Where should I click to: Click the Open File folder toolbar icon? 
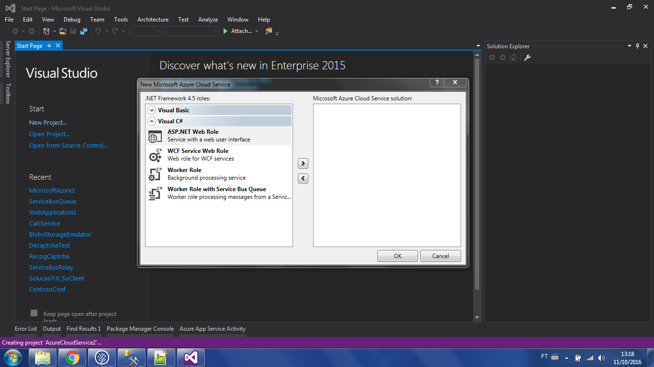[x=63, y=31]
